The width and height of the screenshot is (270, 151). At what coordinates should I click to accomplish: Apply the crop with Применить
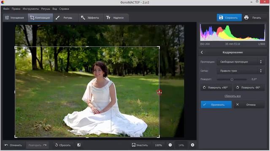[x=216, y=104]
